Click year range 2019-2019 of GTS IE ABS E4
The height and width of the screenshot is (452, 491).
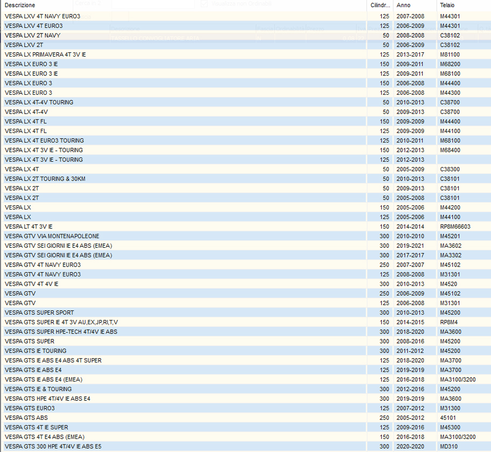410,370
